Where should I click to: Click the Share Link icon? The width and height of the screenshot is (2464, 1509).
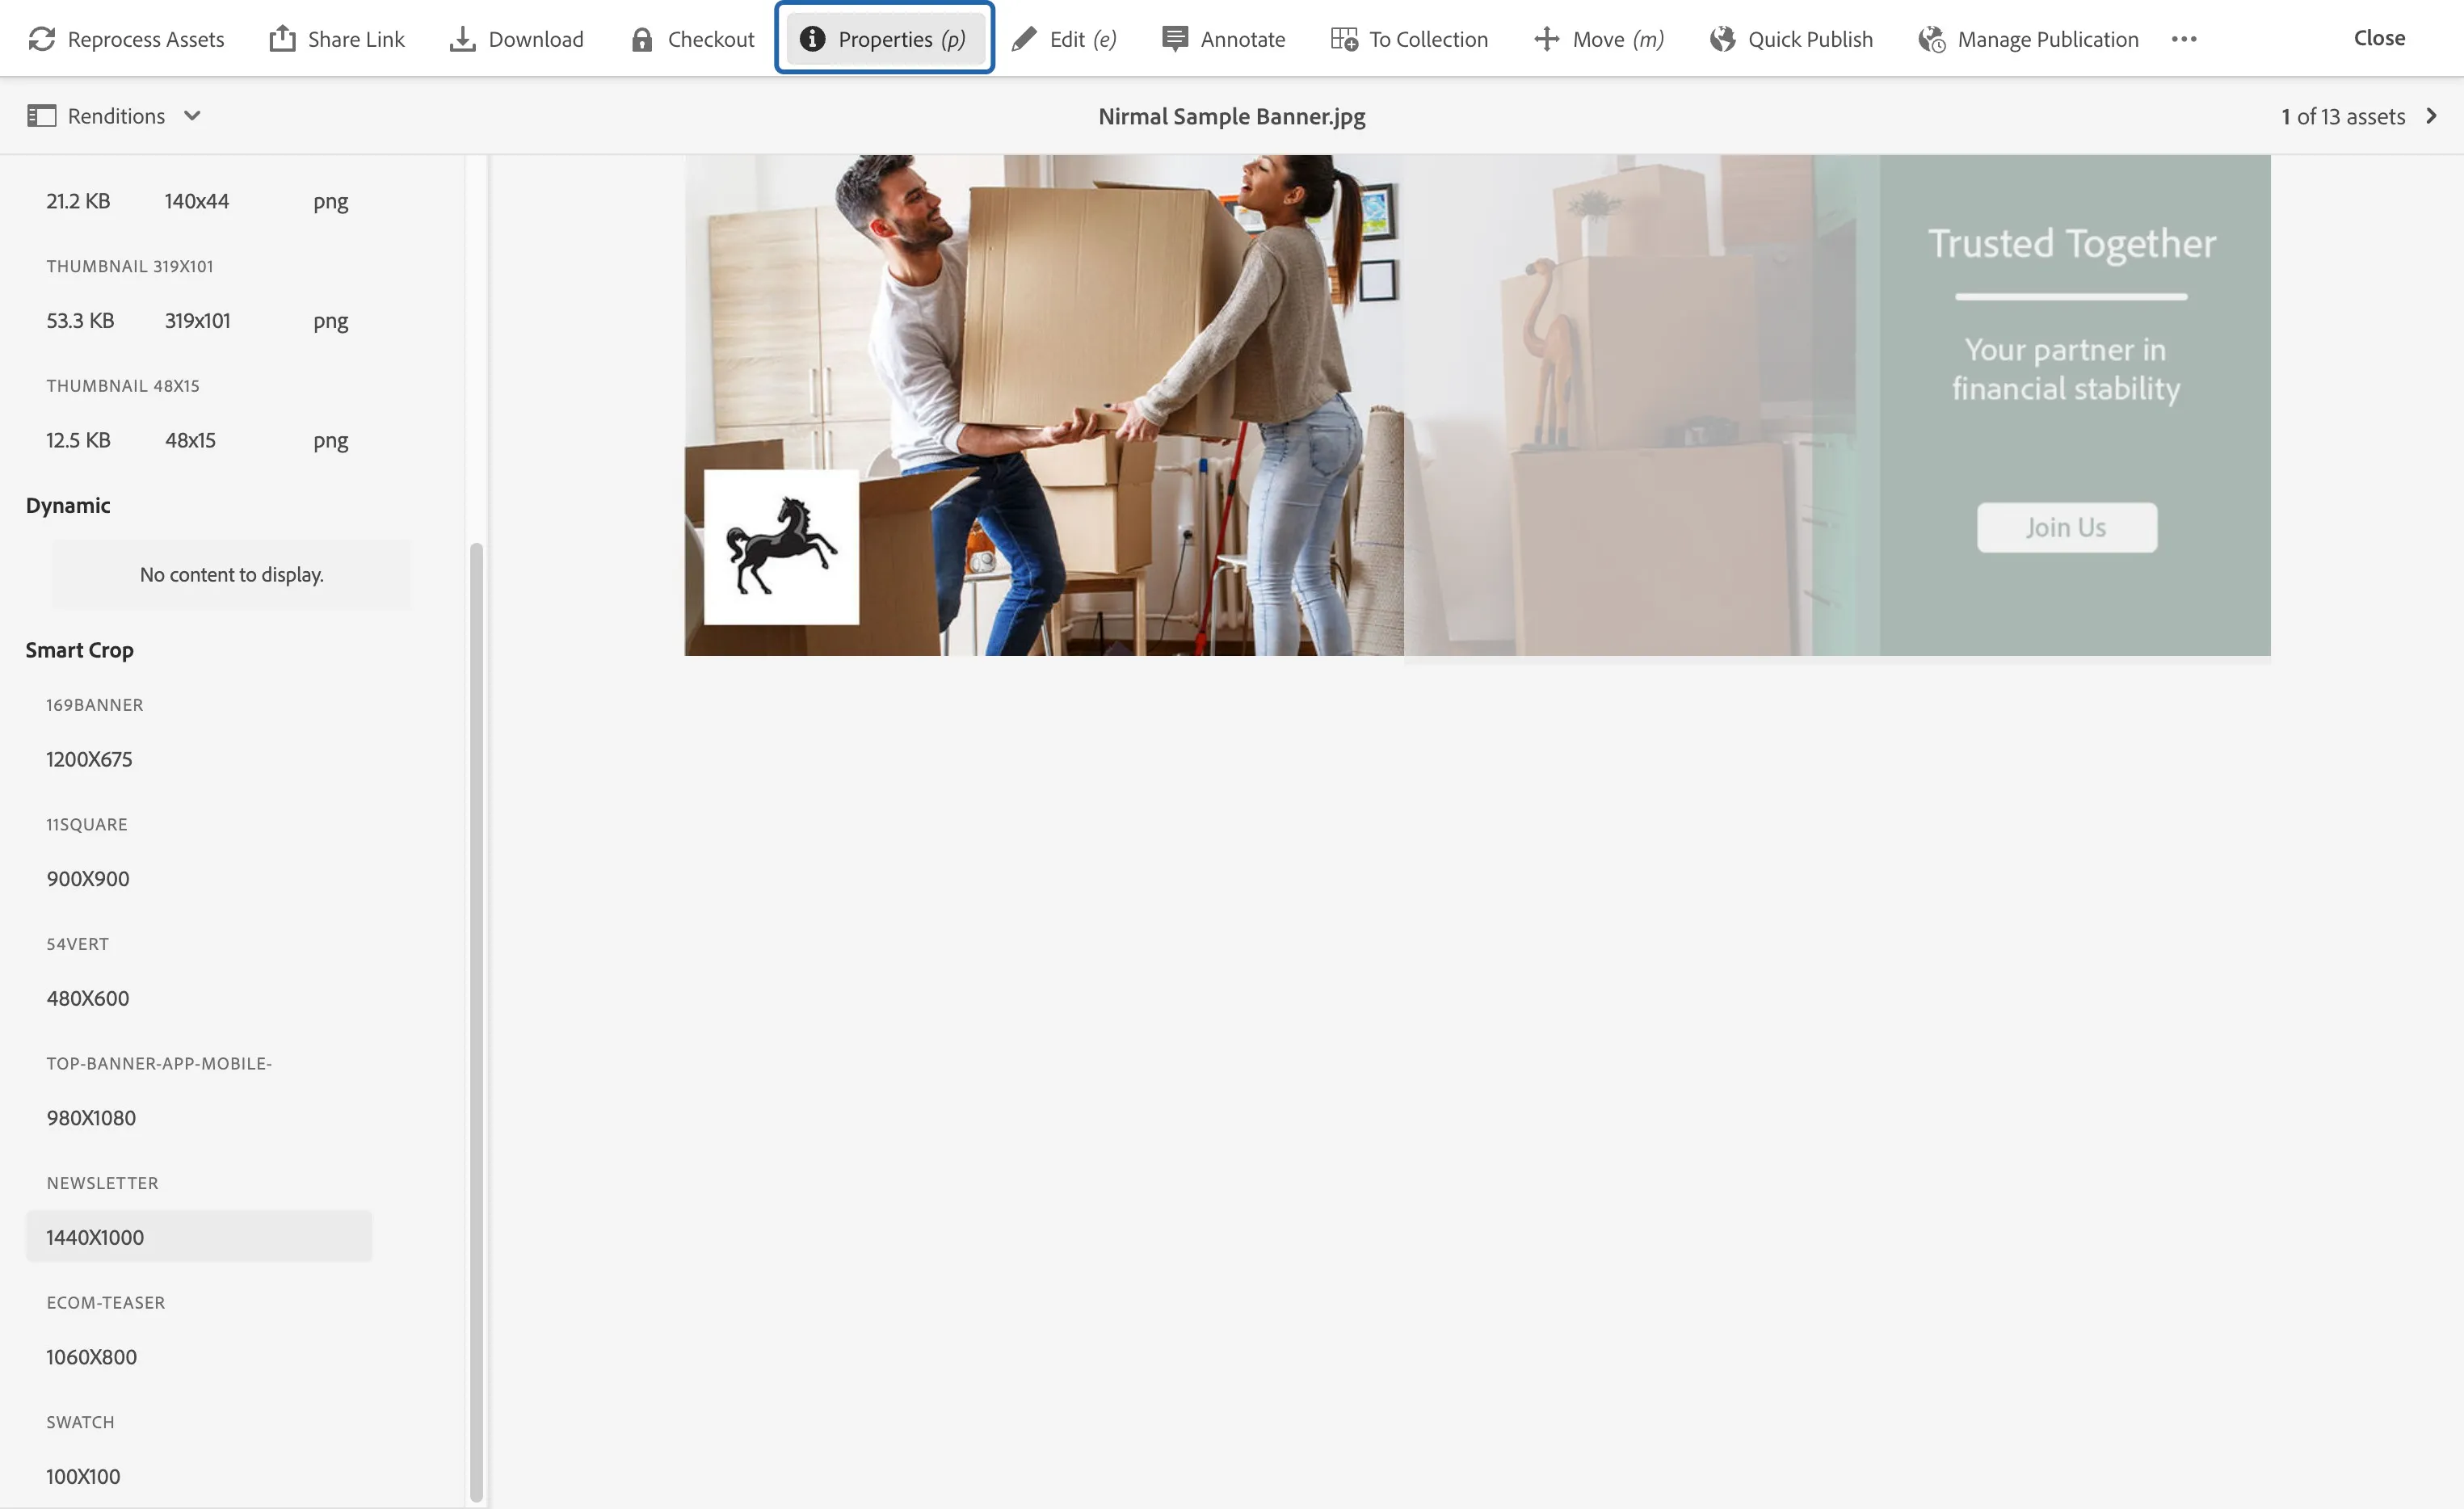(282, 39)
